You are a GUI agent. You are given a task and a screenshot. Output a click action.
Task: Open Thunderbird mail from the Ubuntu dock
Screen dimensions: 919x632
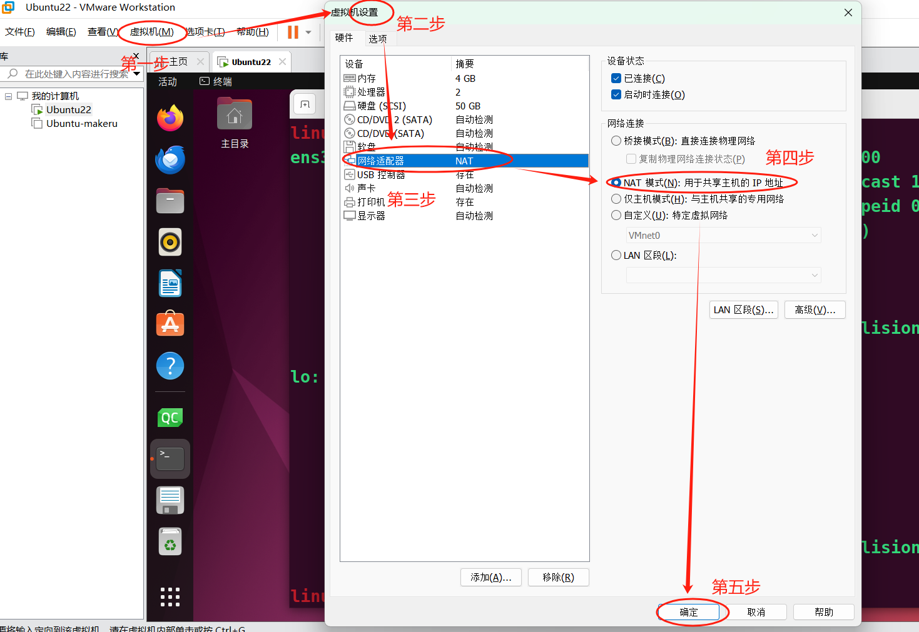(170, 159)
